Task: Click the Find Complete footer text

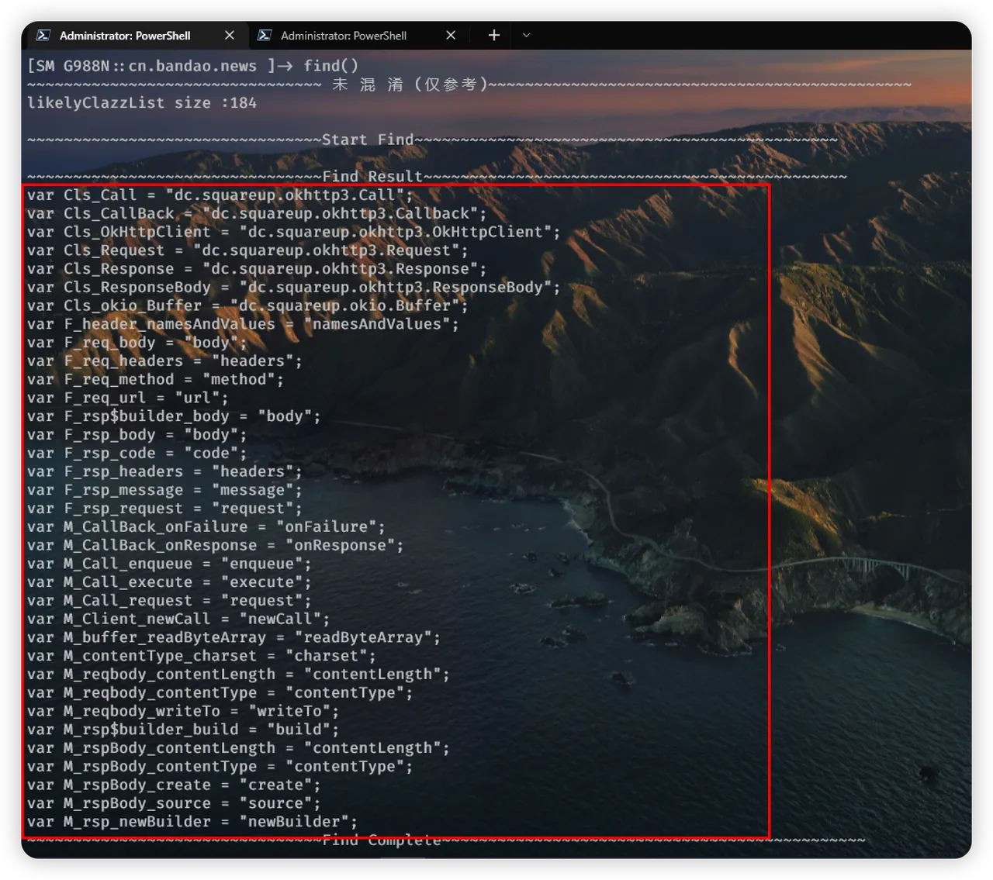Action: click(381, 840)
